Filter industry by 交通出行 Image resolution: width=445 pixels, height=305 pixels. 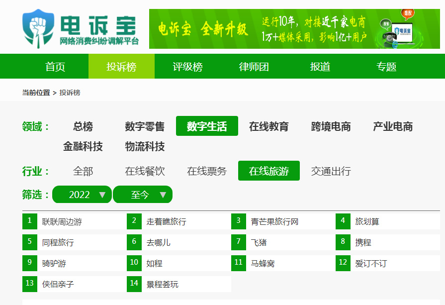click(331, 171)
